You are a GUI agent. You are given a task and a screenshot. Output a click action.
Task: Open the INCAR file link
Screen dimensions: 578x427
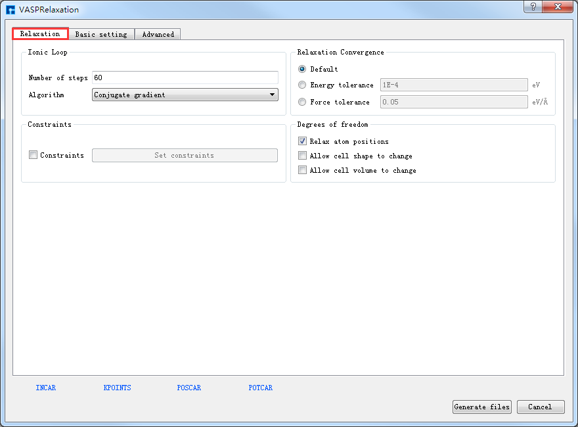click(x=46, y=388)
